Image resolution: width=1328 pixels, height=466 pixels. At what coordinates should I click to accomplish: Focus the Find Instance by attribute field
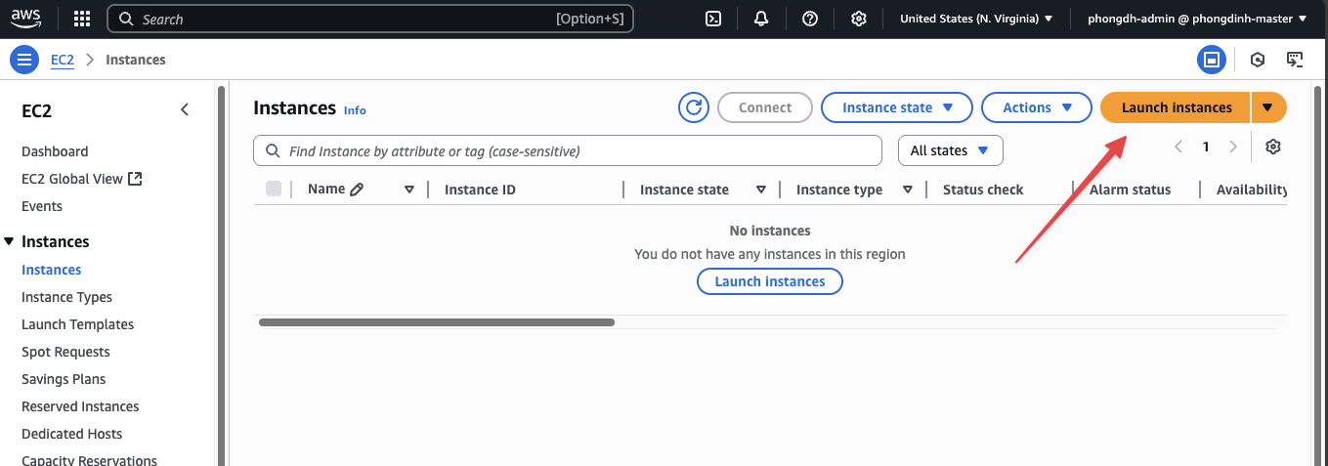[x=568, y=150]
